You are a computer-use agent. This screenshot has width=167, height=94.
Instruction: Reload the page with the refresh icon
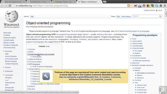(x=10, y=5)
